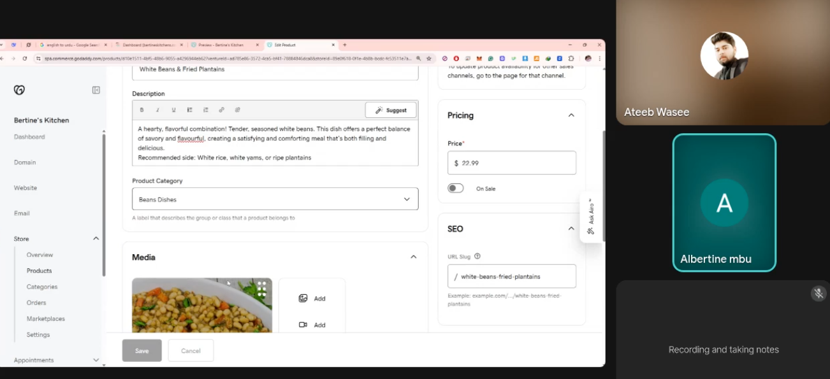Open Dashboard in sidebar
This screenshot has width=830, height=379.
click(29, 136)
